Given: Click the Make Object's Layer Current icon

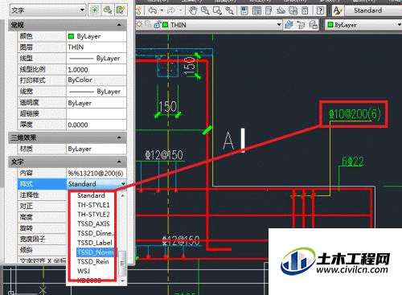Looking at the screenshot, I should [x=289, y=25].
